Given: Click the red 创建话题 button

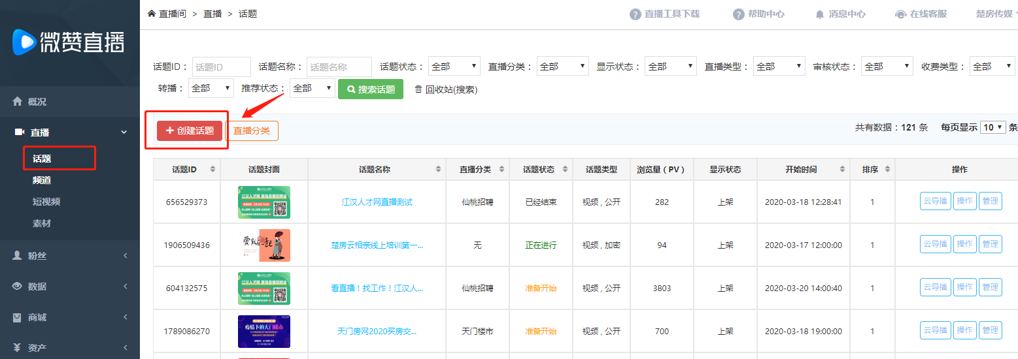Looking at the screenshot, I should [x=190, y=131].
